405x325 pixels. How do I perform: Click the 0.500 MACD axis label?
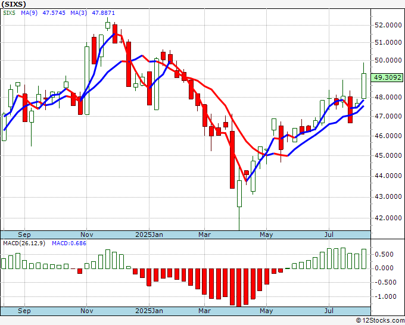coord(384,254)
